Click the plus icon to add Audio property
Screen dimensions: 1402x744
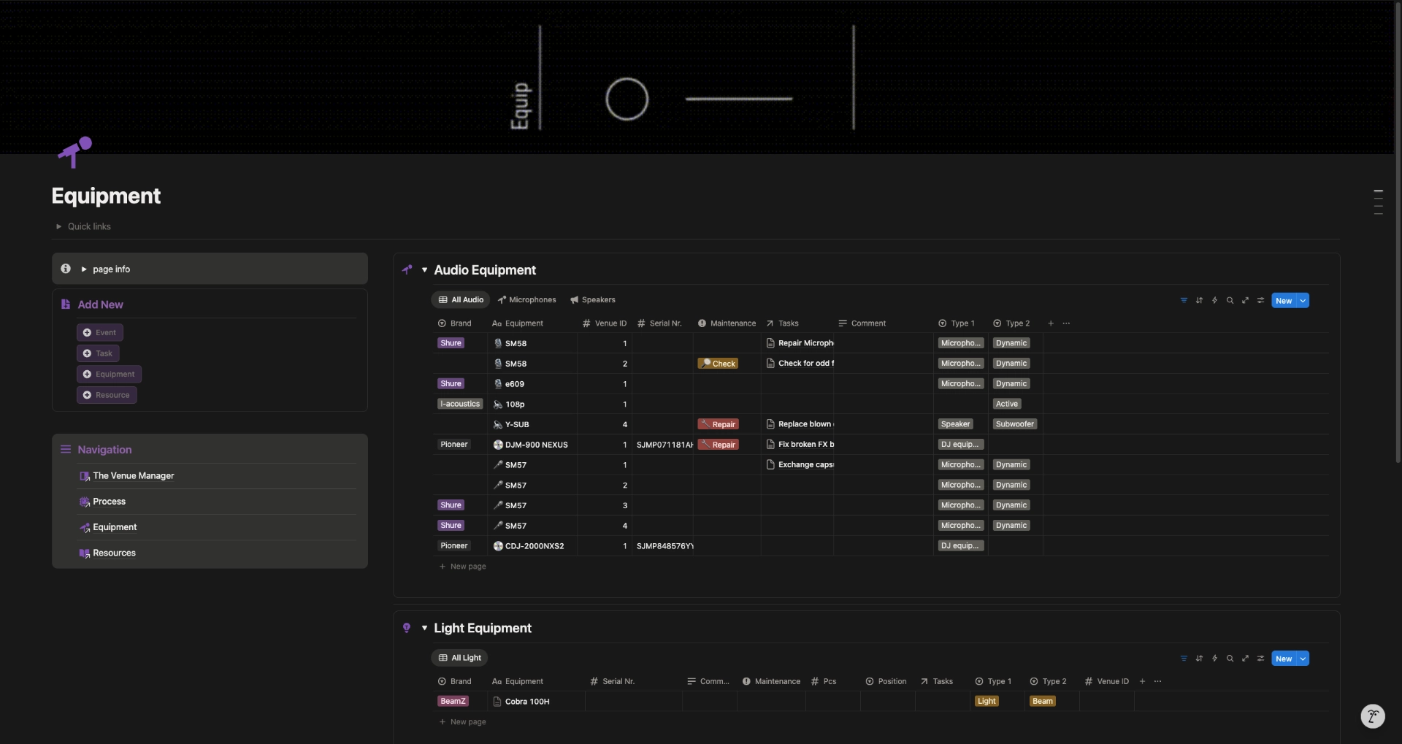1051,323
